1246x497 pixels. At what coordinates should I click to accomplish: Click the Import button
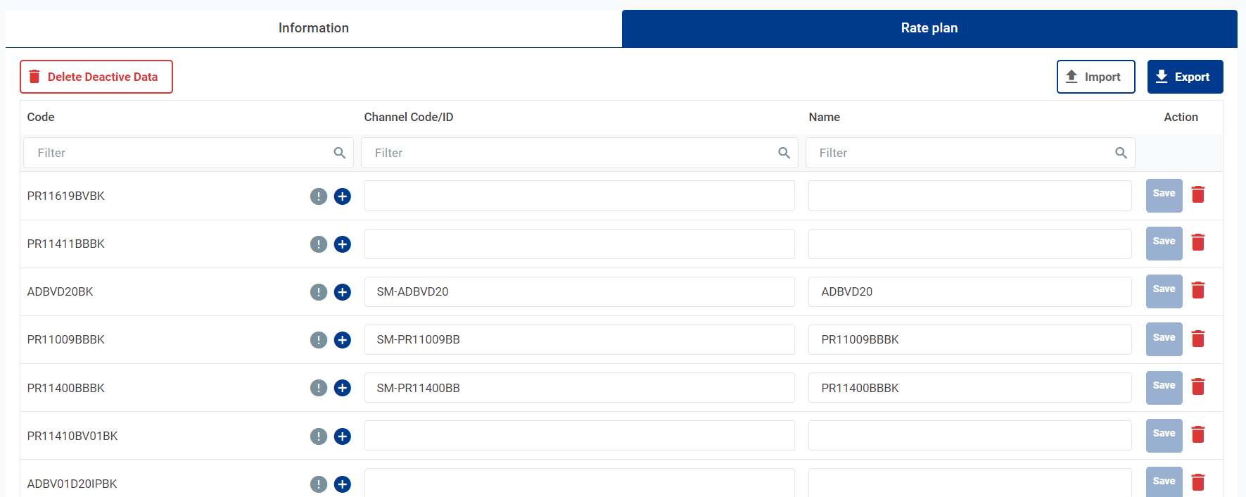[x=1095, y=77]
